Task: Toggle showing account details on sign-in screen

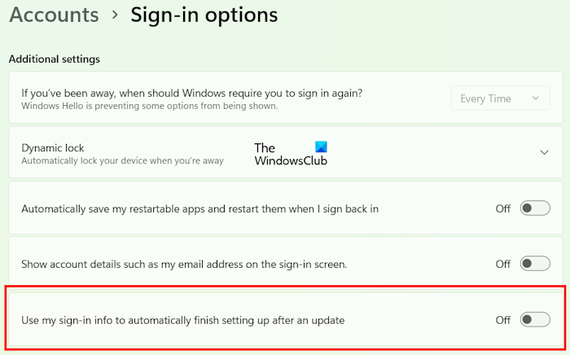Action: point(536,264)
